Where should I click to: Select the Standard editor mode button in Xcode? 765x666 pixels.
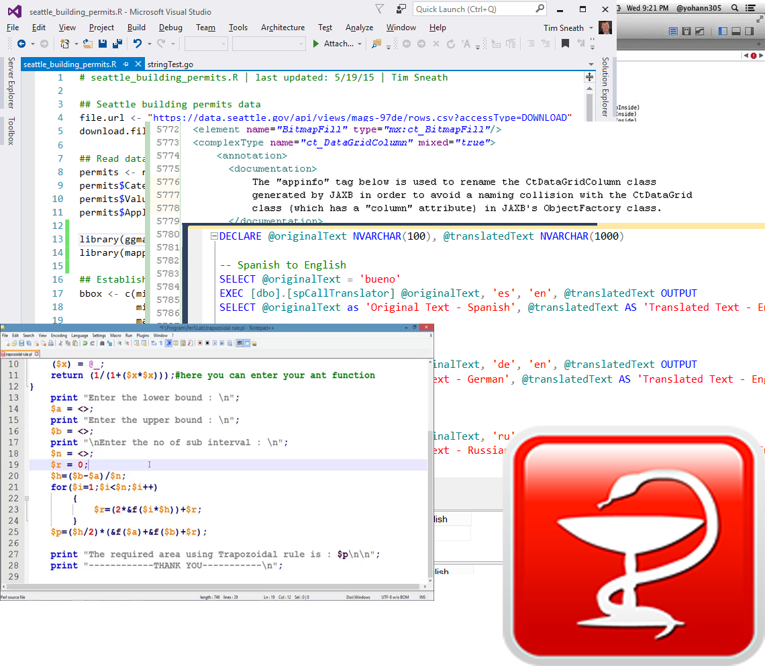tap(673, 32)
